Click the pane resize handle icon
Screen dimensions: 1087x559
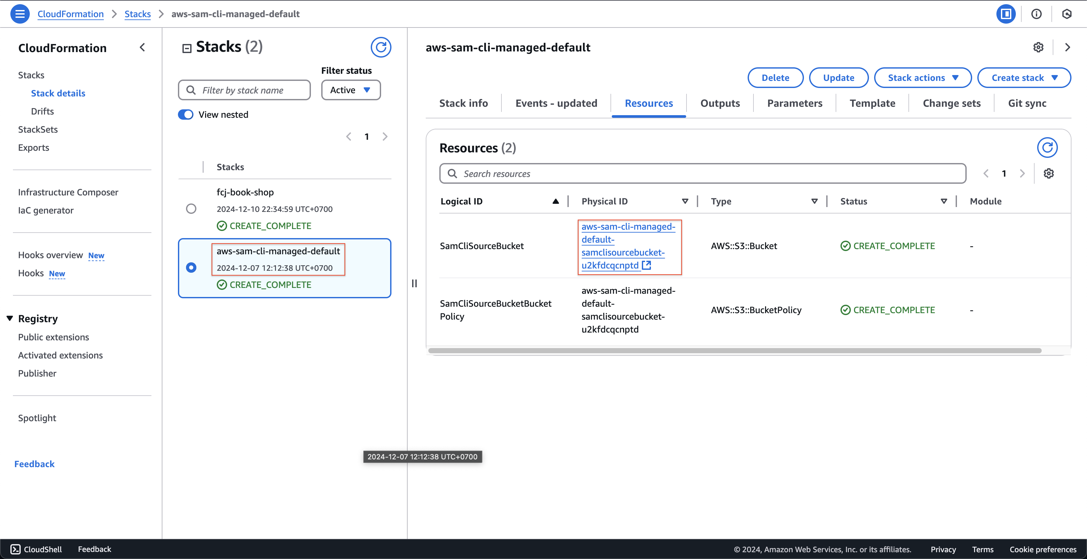414,283
